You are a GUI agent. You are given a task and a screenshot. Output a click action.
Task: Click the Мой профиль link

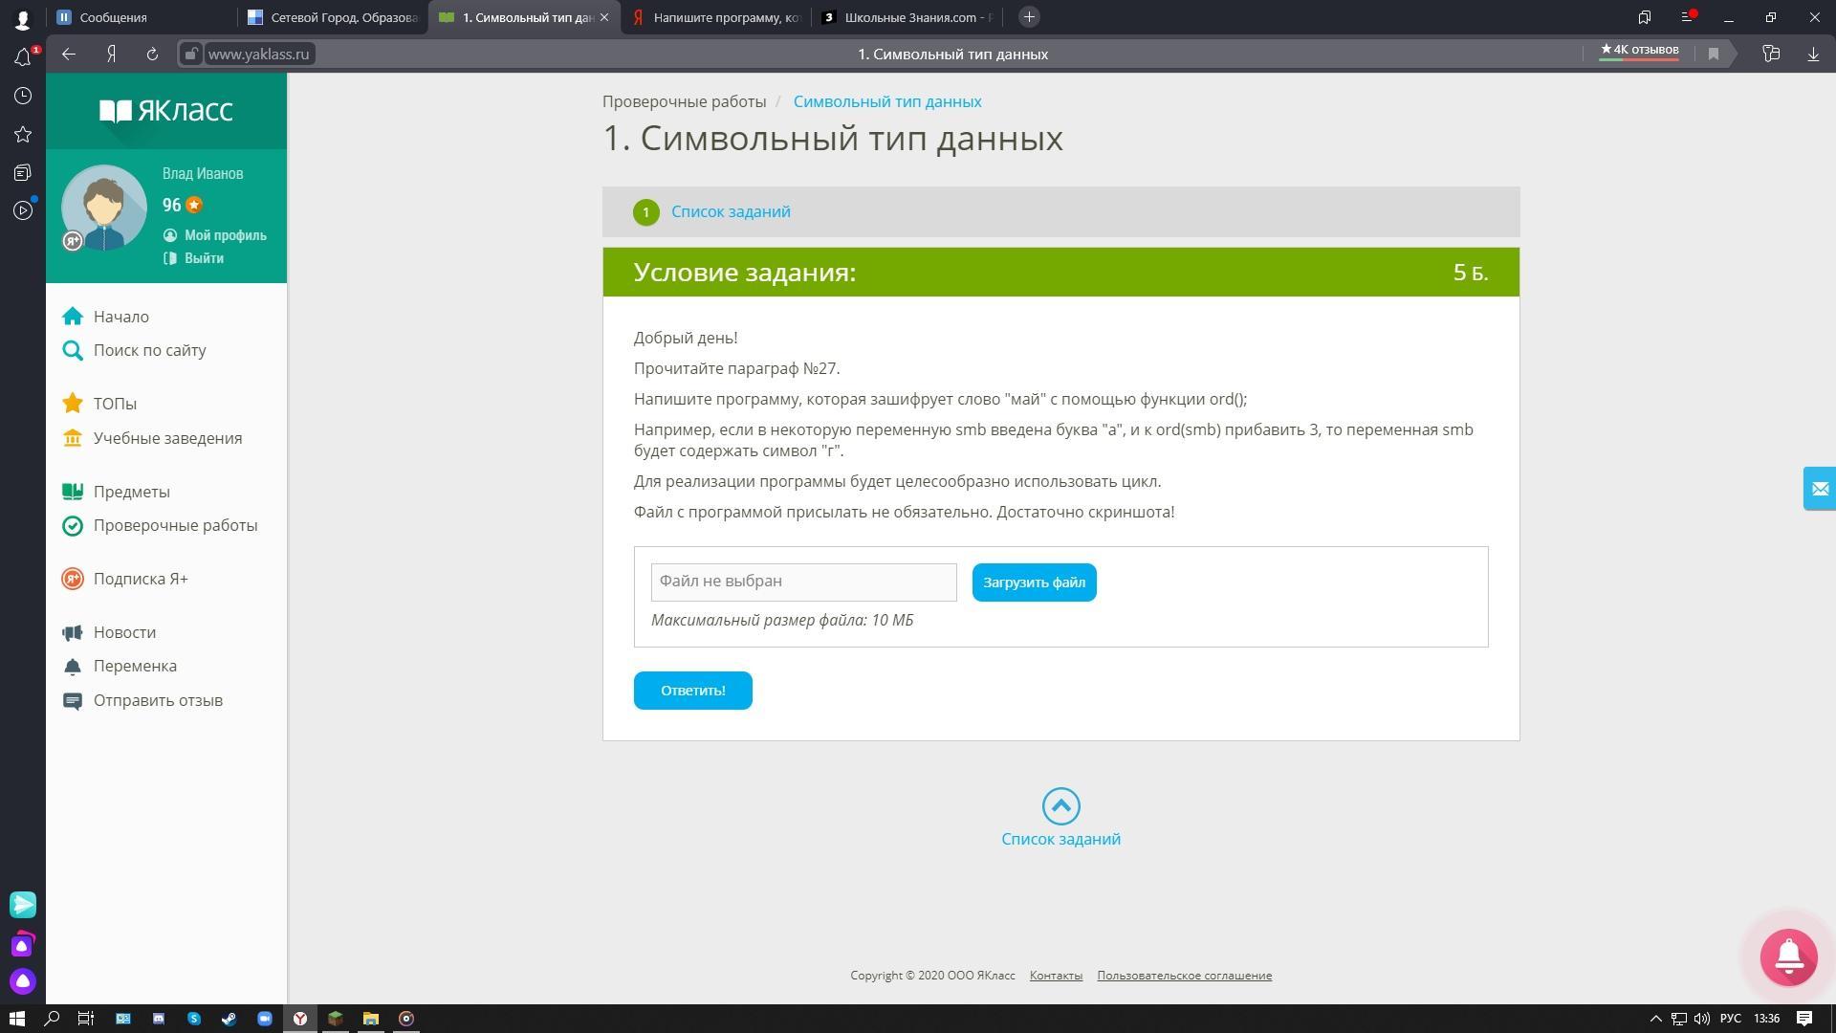coord(225,235)
